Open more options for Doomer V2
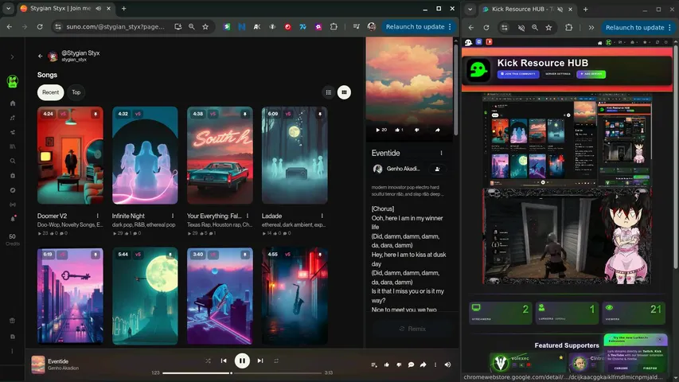The height and width of the screenshot is (382, 679). pyautogui.click(x=97, y=216)
